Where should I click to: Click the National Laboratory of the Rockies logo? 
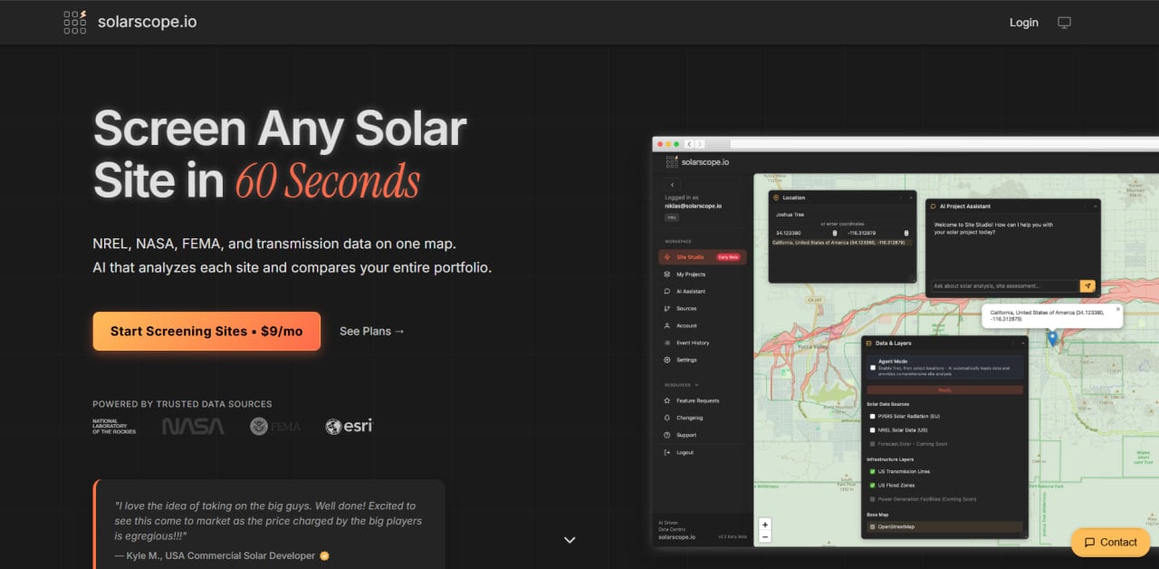click(x=114, y=426)
